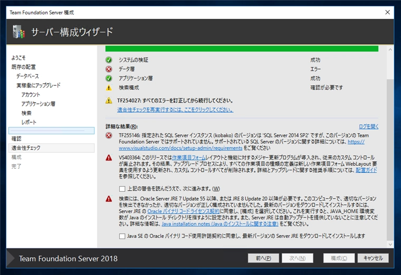Check the Java SE Oracle license agreement checkbox

click(x=122, y=236)
